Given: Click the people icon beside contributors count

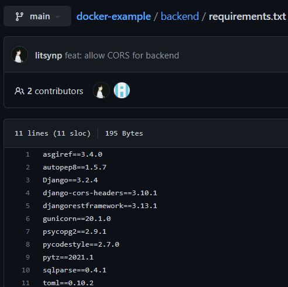Looking at the screenshot, I should 19,91.
